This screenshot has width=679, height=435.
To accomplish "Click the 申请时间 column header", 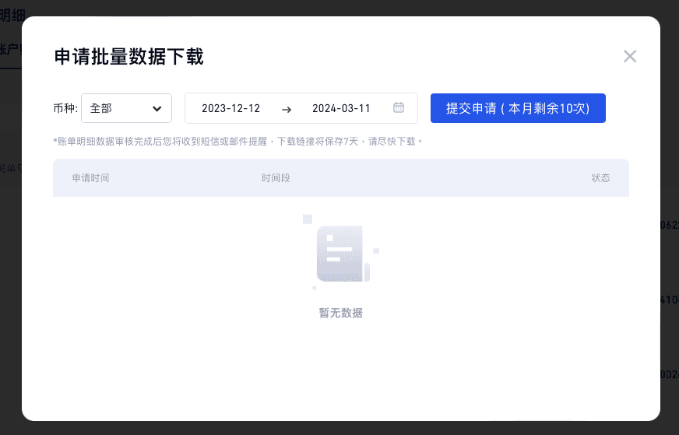I will pos(90,178).
